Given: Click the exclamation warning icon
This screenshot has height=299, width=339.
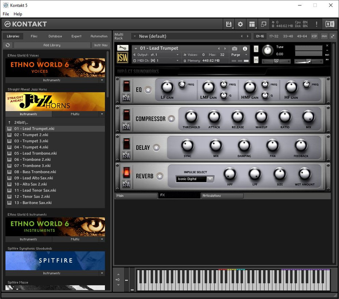Looking at the screenshot, I should click(x=316, y=24).
